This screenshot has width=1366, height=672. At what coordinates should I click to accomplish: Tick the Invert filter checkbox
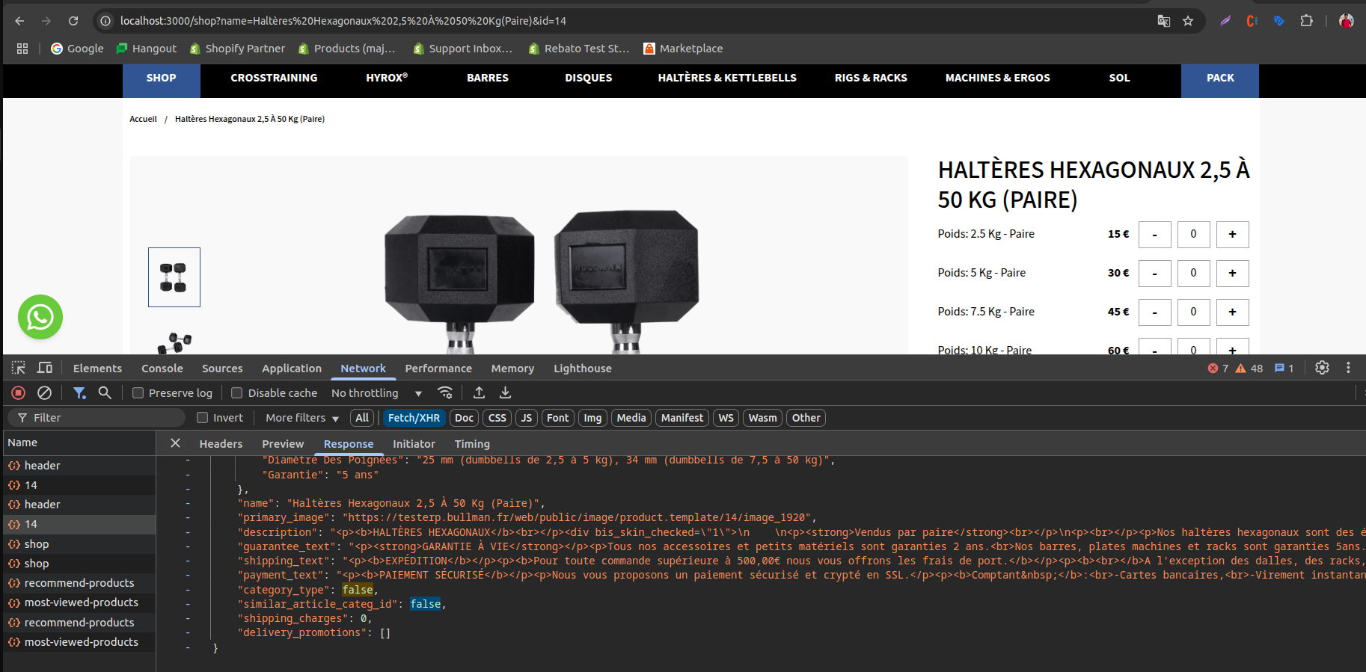point(203,418)
